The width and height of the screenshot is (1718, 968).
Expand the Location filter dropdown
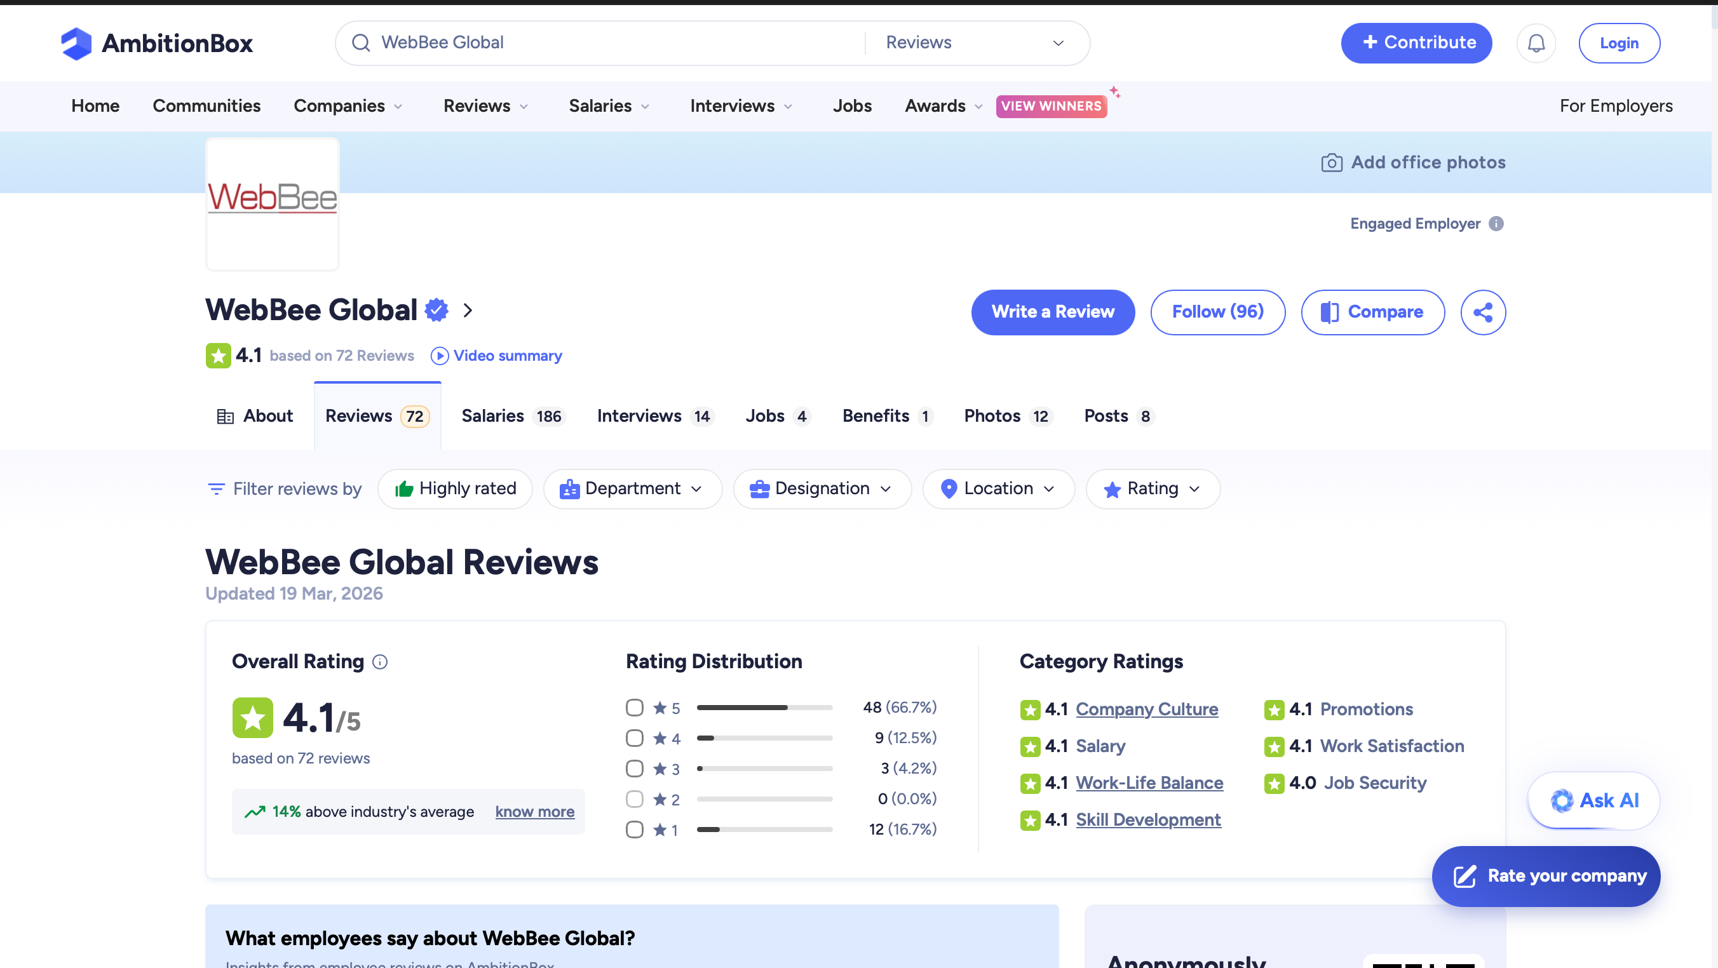(998, 488)
